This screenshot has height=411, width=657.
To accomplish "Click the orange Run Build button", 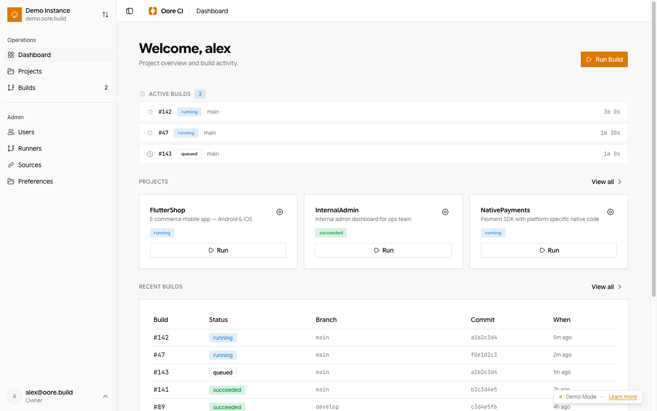I will click(604, 59).
